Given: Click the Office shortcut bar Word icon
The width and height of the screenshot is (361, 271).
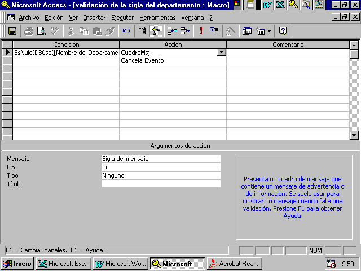Looking at the screenshot, I should (267, 5).
